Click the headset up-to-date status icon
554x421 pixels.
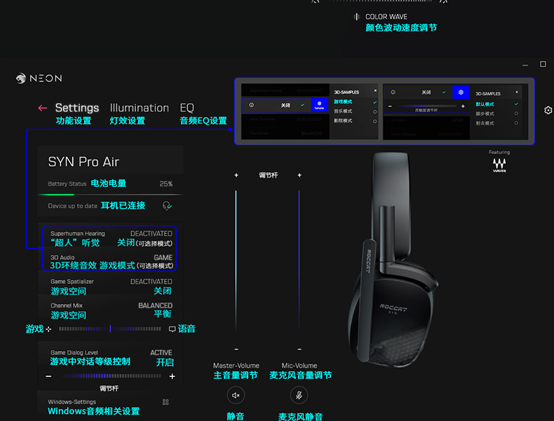(x=167, y=205)
